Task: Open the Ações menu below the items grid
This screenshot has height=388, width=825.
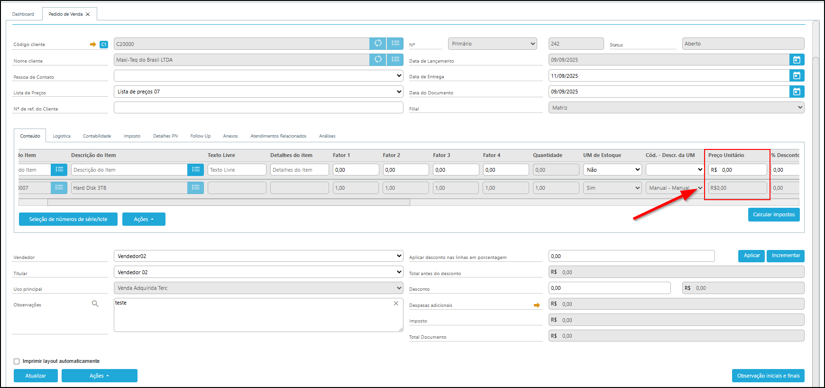Action: pyautogui.click(x=144, y=219)
